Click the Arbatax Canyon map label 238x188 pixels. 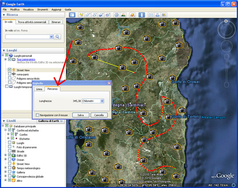213,117
